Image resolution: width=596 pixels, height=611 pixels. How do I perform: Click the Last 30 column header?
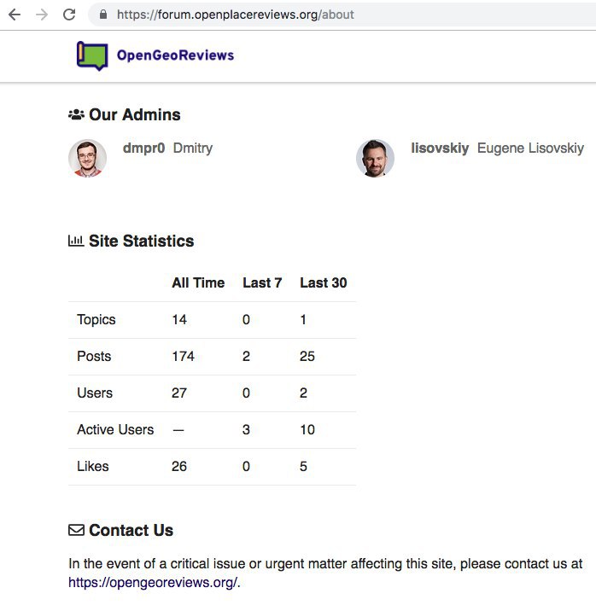click(x=324, y=282)
